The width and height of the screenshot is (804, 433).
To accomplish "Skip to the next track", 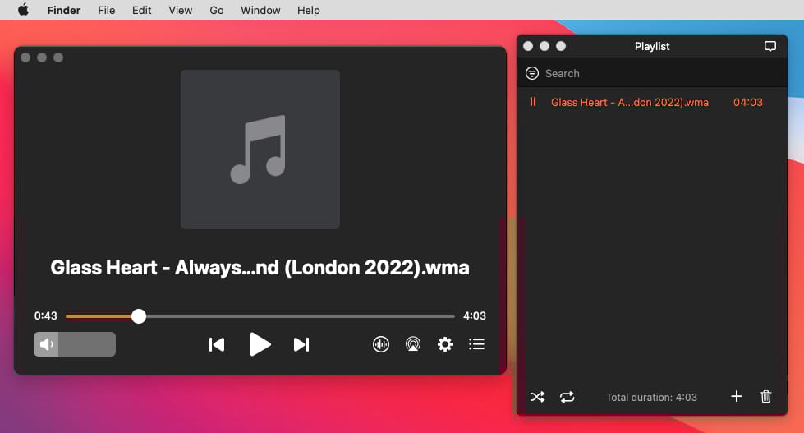I will pyautogui.click(x=301, y=345).
